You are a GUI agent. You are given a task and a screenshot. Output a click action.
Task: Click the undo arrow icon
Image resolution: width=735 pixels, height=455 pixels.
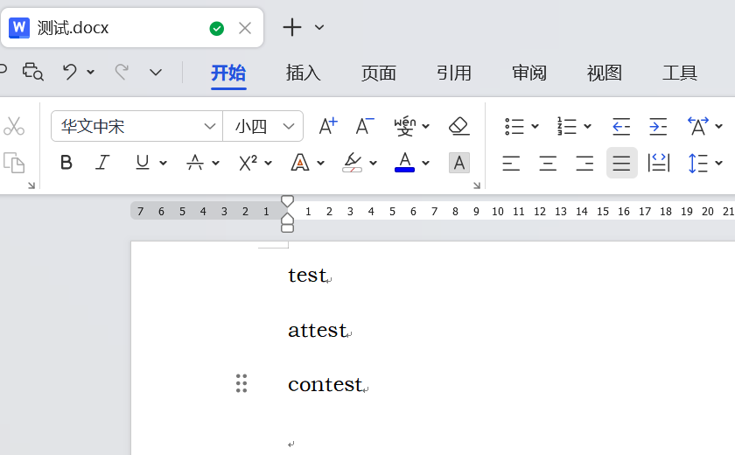pyautogui.click(x=70, y=72)
